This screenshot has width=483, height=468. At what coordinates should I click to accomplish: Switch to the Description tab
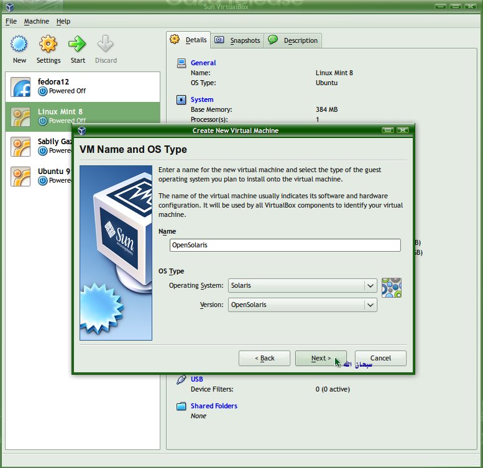click(293, 40)
